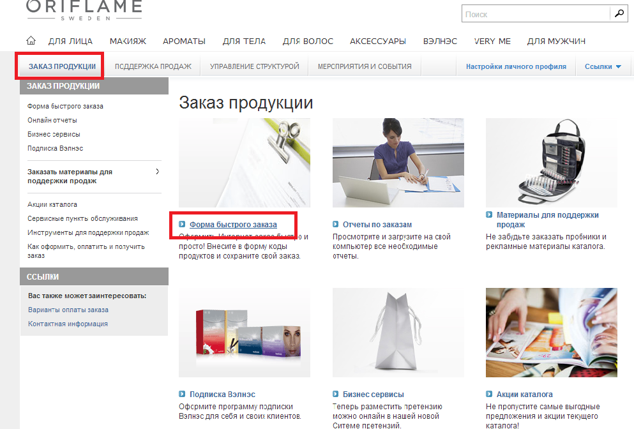The width and height of the screenshot is (634, 429).
Task: Open the МАКИЯЖ category
Action: 128,41
